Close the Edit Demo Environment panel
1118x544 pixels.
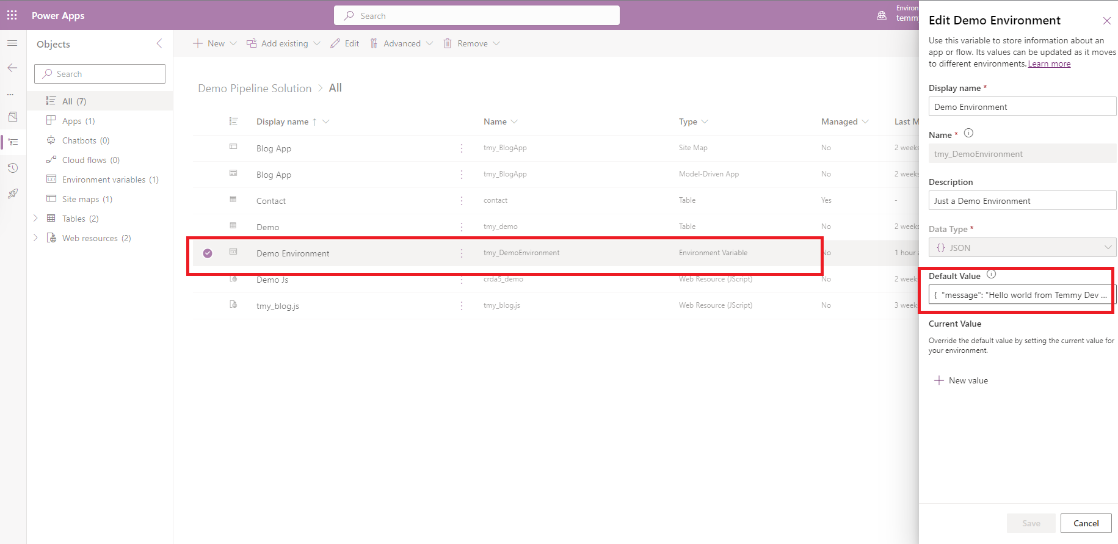(1106, 21)
